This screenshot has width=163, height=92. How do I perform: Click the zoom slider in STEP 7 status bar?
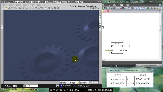(151, 66)
